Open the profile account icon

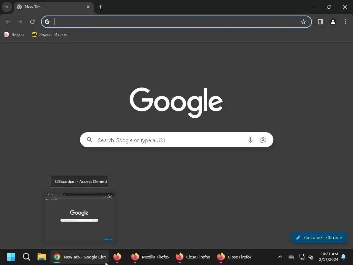click(333, 22)
